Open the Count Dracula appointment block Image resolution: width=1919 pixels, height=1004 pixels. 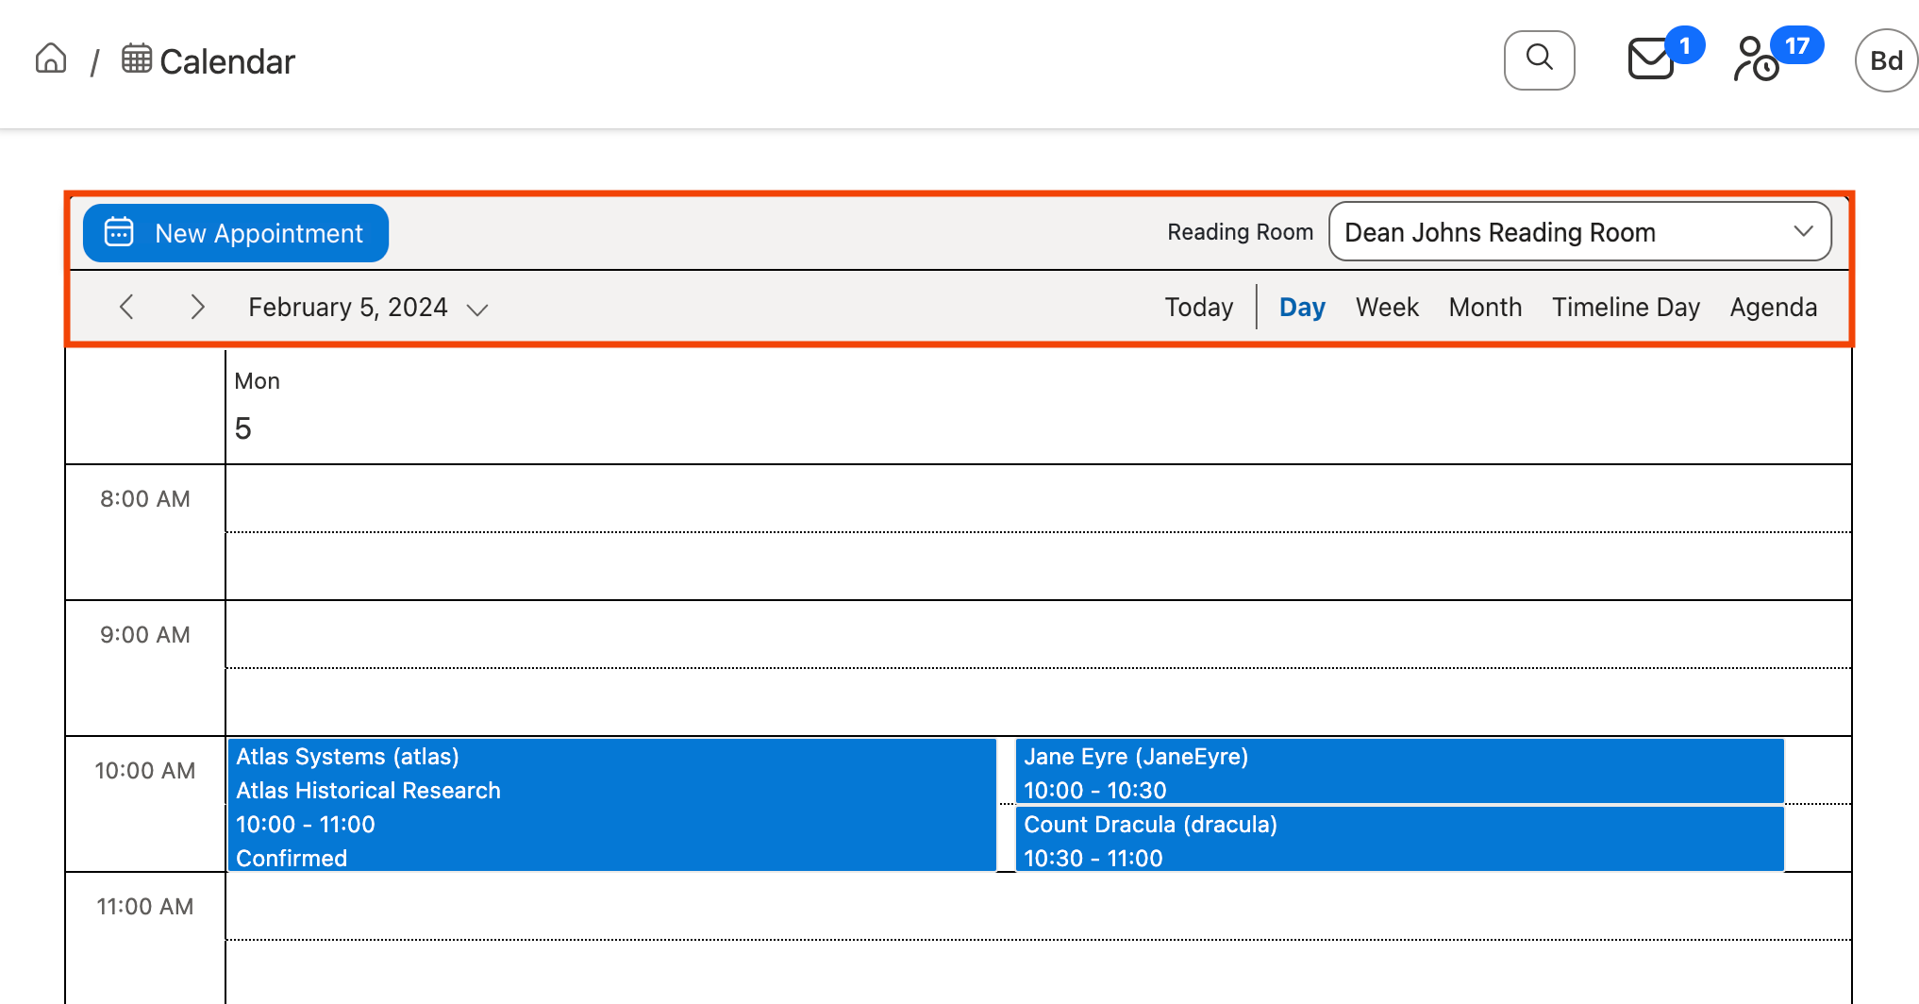[x=1398, y=839]
